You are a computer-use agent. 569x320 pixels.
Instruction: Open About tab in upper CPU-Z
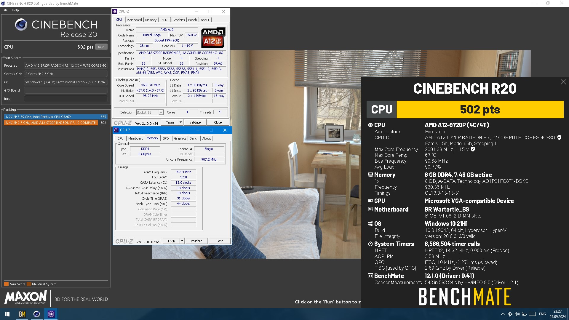pyautogui.click(x=205, y=20)
